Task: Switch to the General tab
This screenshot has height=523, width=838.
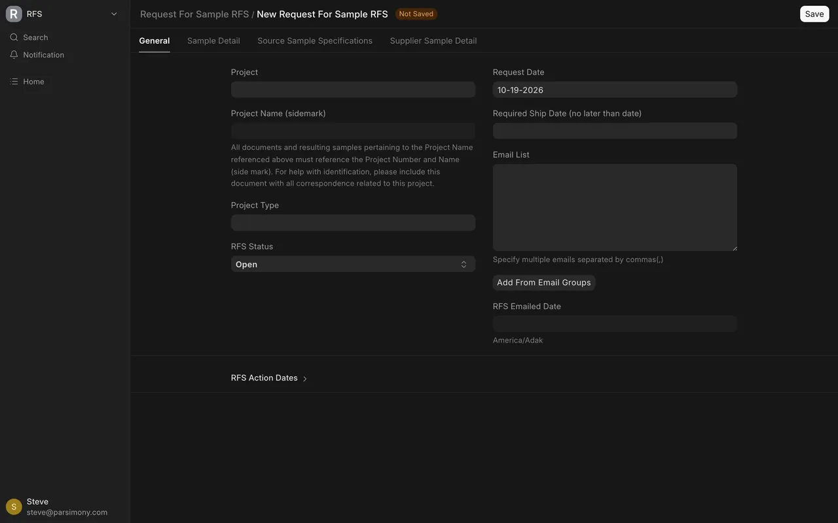Action: (155, 41)
